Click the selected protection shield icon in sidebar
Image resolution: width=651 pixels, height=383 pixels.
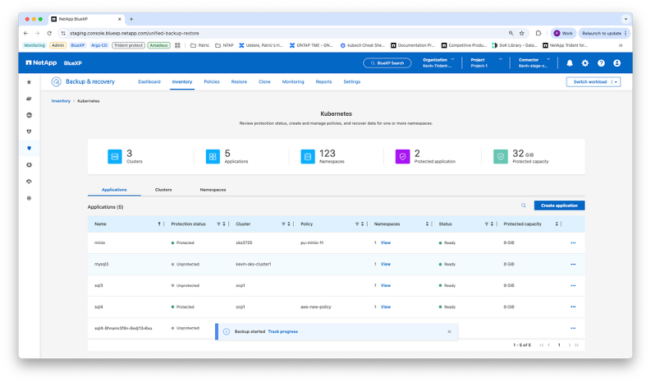pyautogui.click(x=29, y=148)
